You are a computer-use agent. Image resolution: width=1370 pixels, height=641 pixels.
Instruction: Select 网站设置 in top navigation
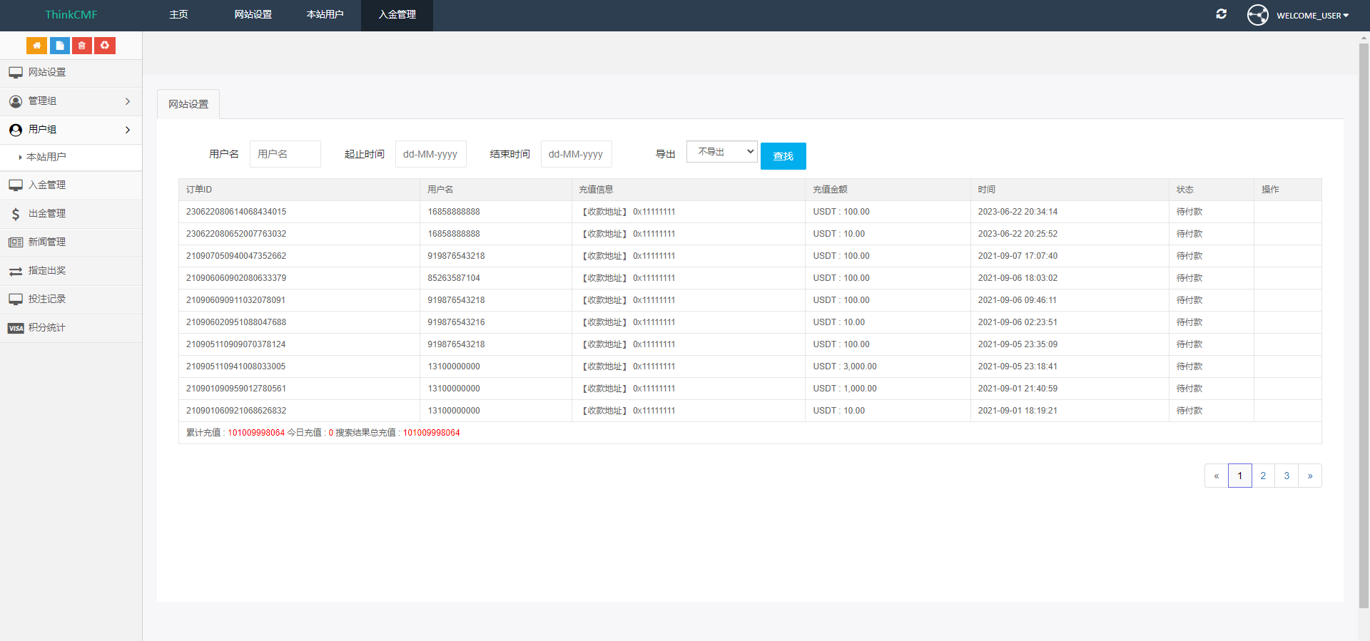[253, 15]
